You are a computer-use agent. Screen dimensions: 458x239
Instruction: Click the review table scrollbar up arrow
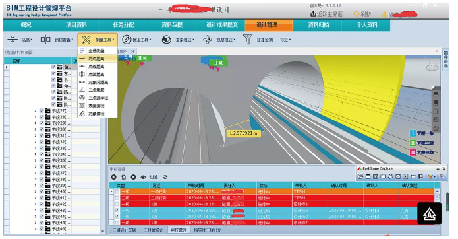pyautogui.click(x=438, y=191)
